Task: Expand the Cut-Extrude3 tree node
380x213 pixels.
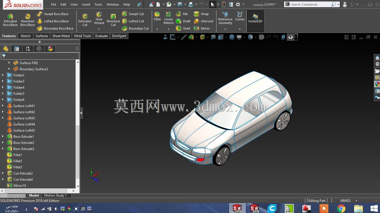Action: (x=3, y=173)
